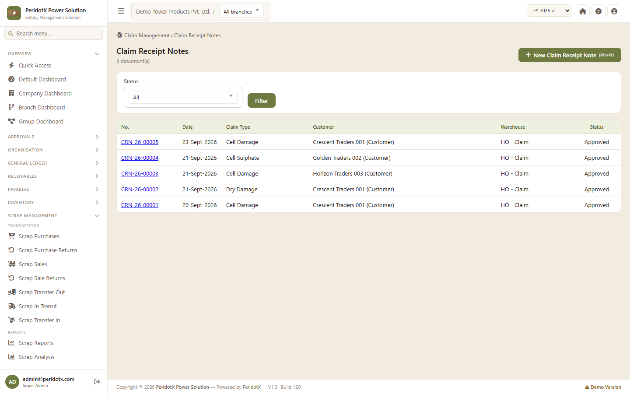Click the Scrap Analysis bar chart icon

tap(11, 357)
